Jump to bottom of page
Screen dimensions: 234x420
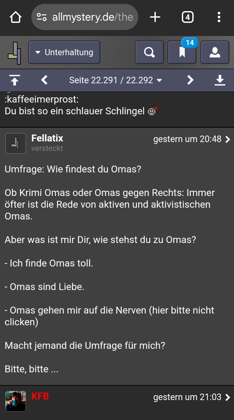coord(220,80)
